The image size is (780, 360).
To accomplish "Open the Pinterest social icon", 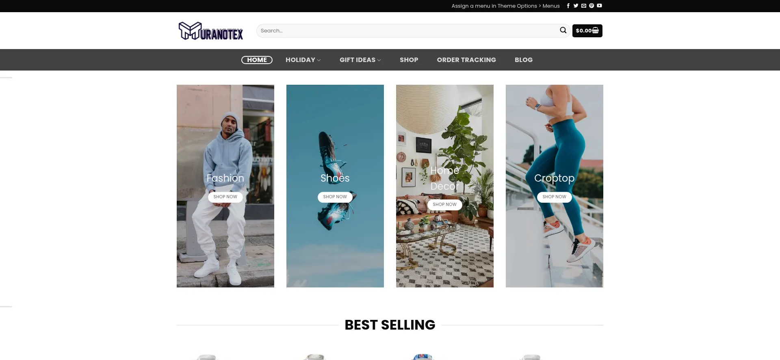I will click(591, 6).
